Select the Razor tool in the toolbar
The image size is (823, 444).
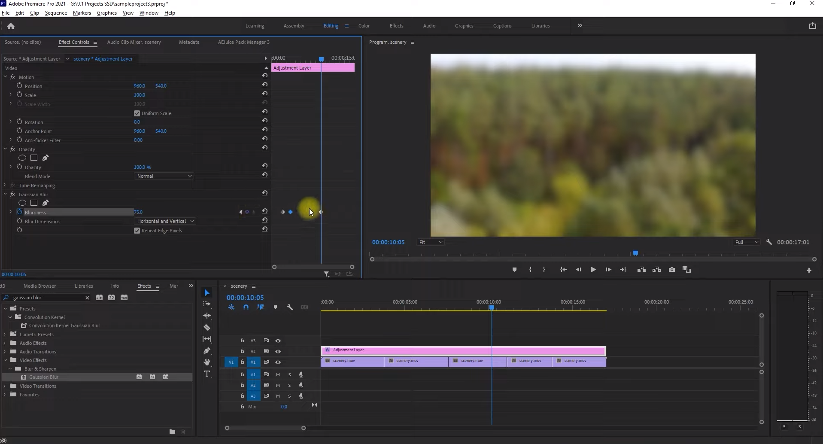click(207, 328)
